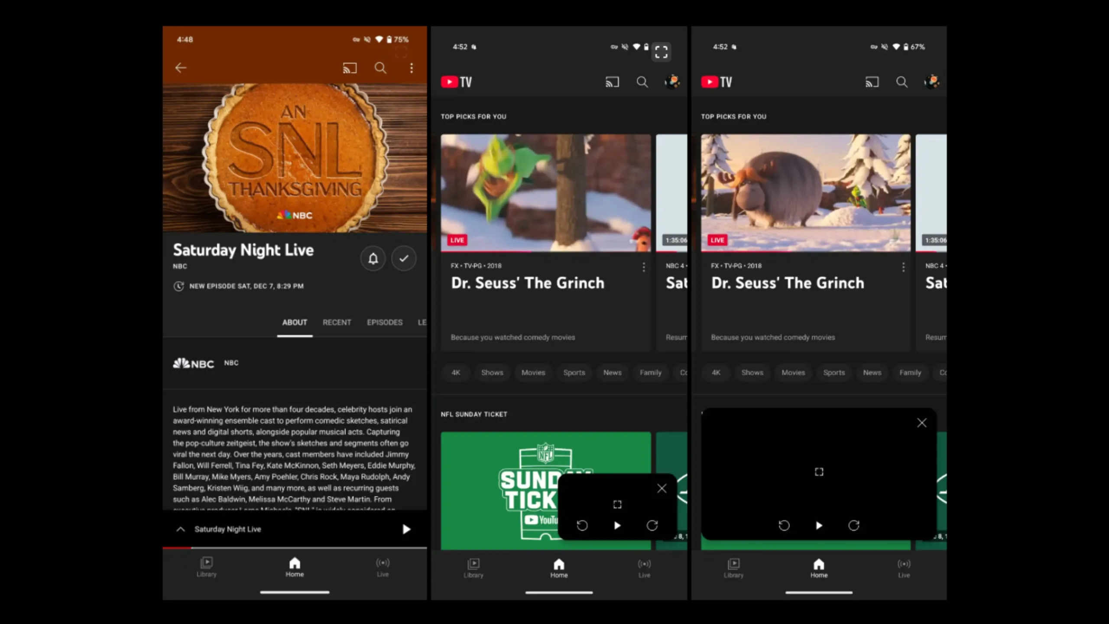
Task: Open search in the right screen
Action: click(902, 82)
